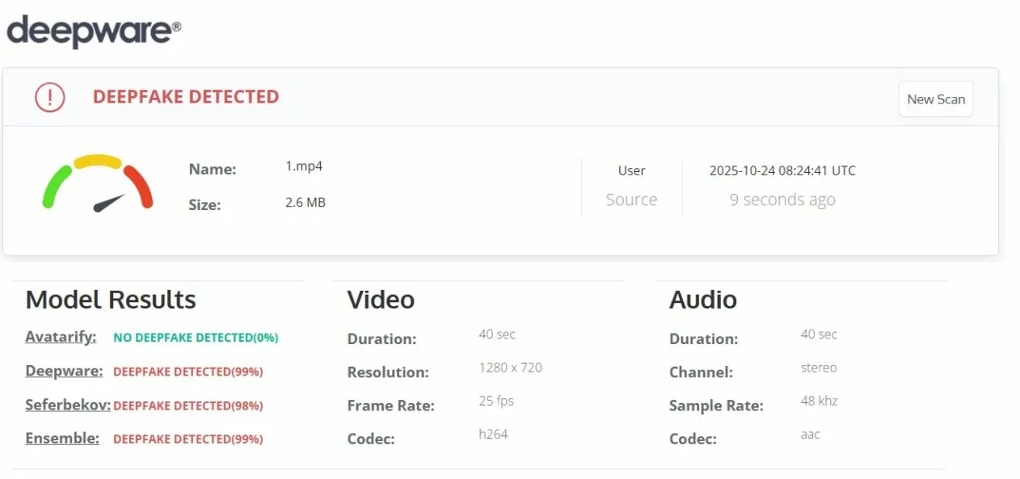Image resolution: width=1020 pixels, height=479 pixels.
Task: Click the scan timestamp 2025-10-24 08:24:41 UTC
Action: point(782,170)
